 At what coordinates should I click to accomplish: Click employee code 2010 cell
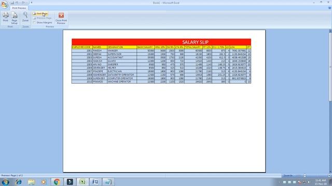pos(82,82)
